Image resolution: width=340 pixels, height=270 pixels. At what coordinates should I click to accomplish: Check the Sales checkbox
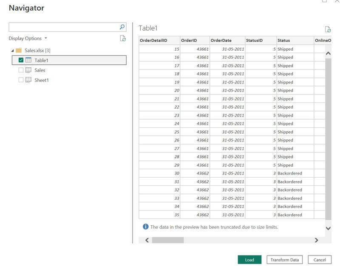pos(21,70)
